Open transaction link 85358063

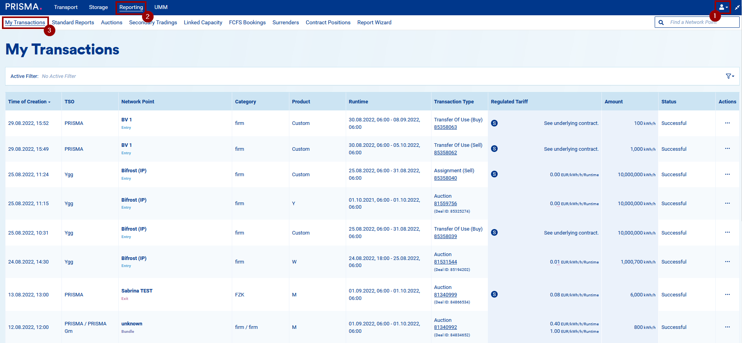click(445, 127)
